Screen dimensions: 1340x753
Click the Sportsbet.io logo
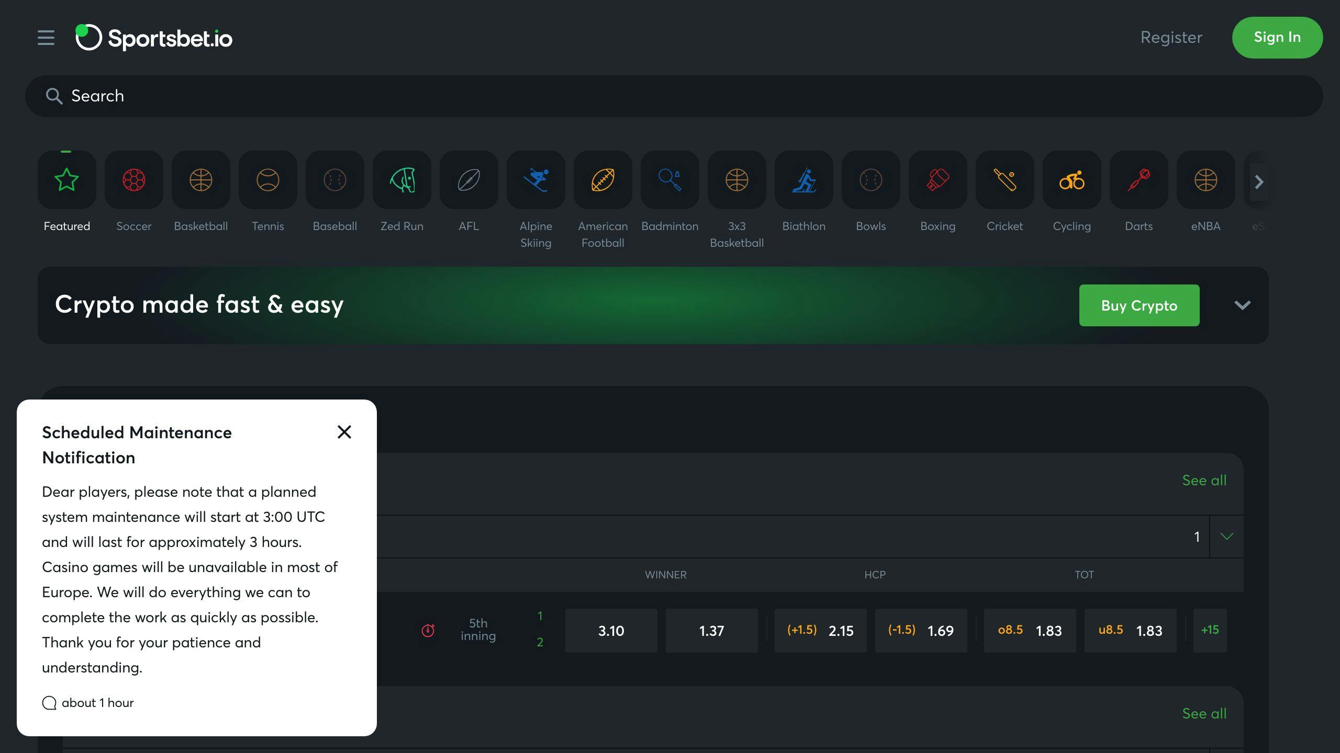coord(154,38)
